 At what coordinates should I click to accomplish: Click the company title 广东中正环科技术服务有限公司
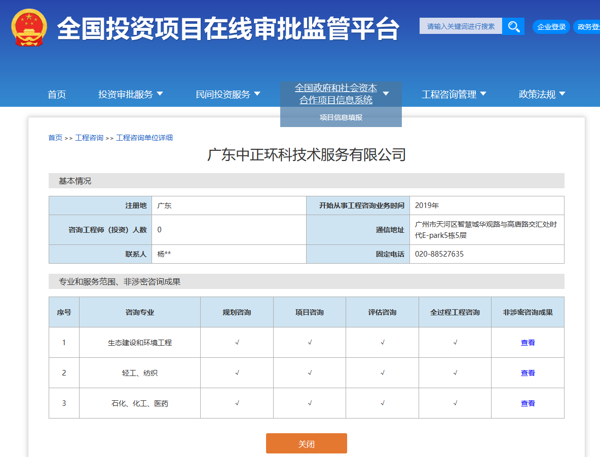(x=307, y=155)
